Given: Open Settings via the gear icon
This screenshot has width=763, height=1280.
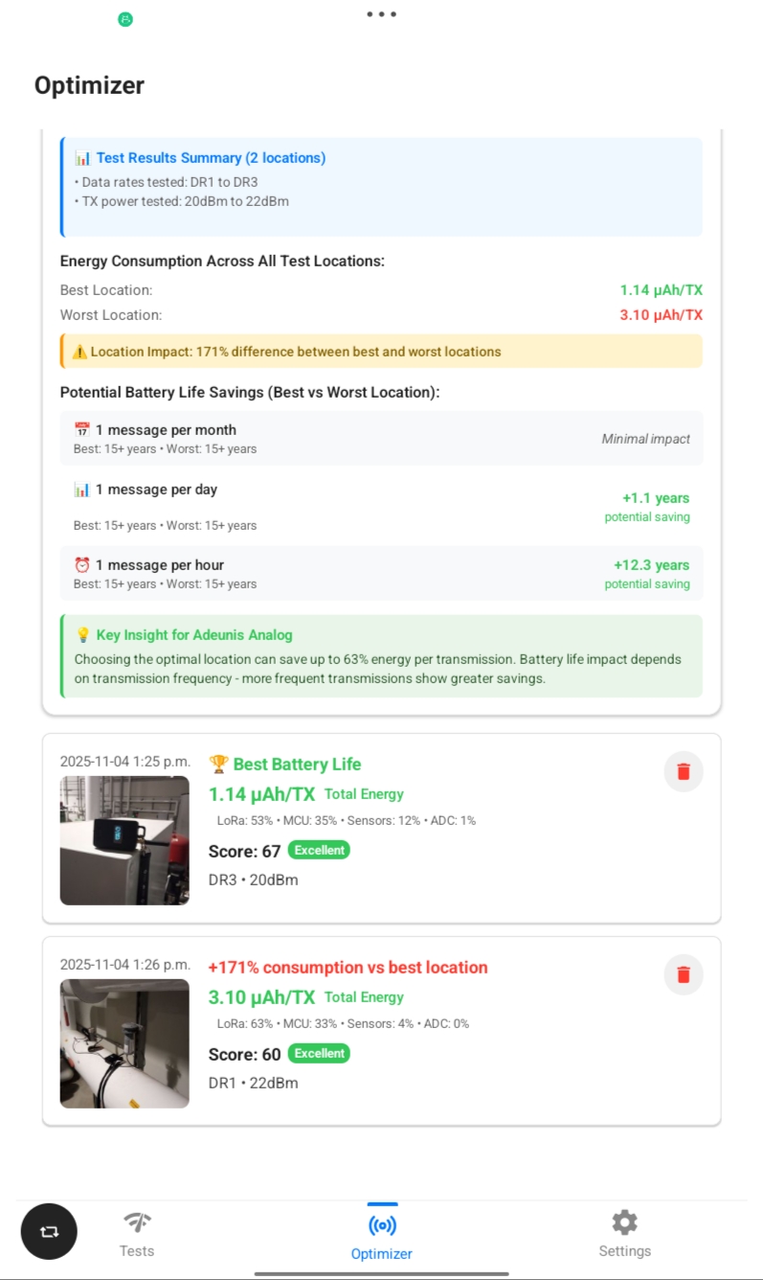Looking at the screenshot, I should point(624,1223).
